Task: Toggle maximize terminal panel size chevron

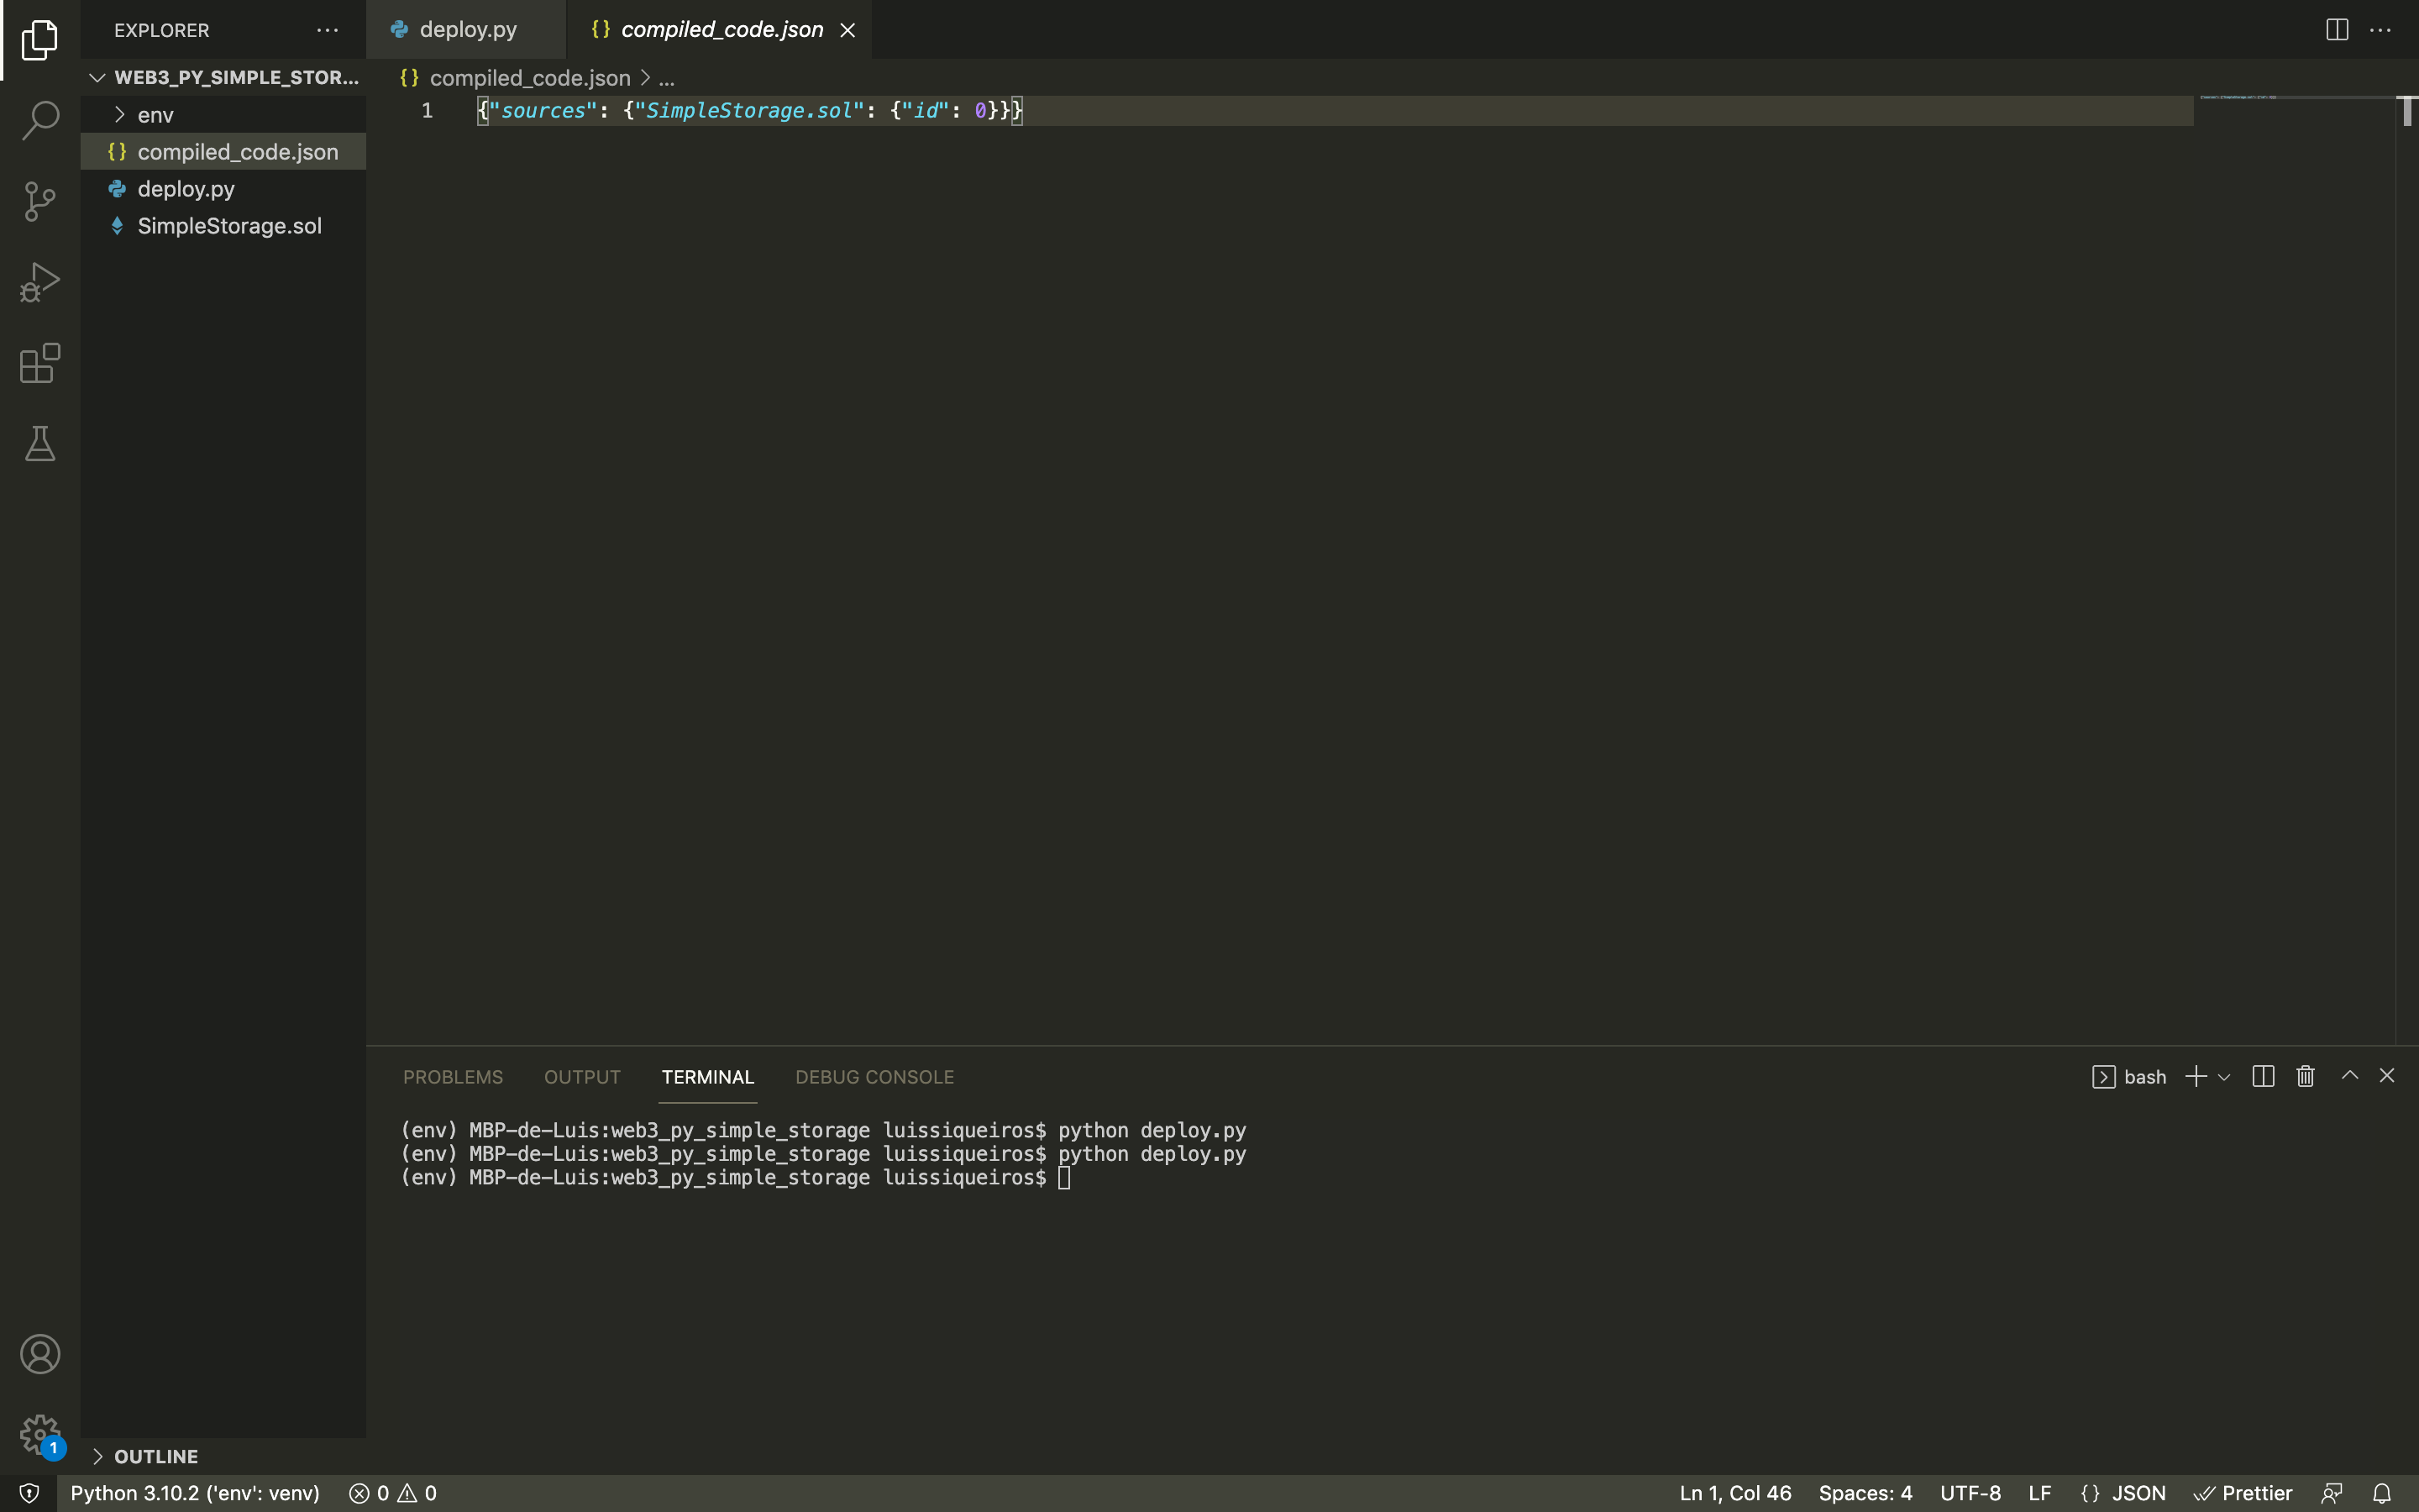Action: click(x=2349, y=1076)
